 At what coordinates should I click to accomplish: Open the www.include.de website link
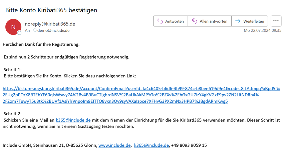coord(114,145)
